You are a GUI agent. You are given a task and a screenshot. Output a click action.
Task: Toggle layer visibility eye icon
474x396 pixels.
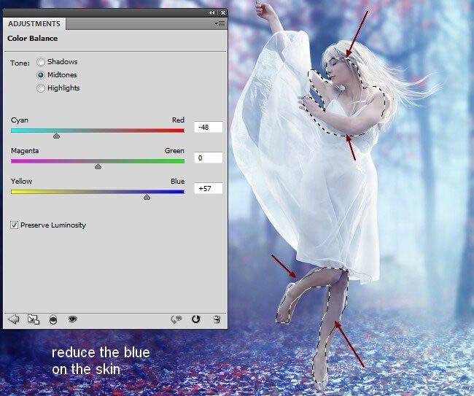72,319
